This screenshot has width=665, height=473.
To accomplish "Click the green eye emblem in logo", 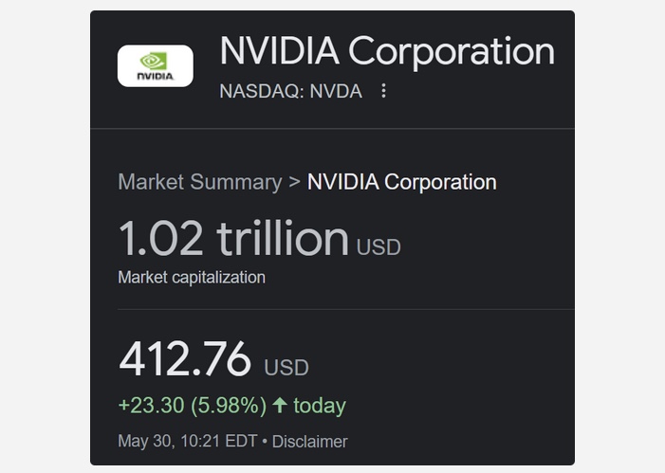I will pos(154,61).
